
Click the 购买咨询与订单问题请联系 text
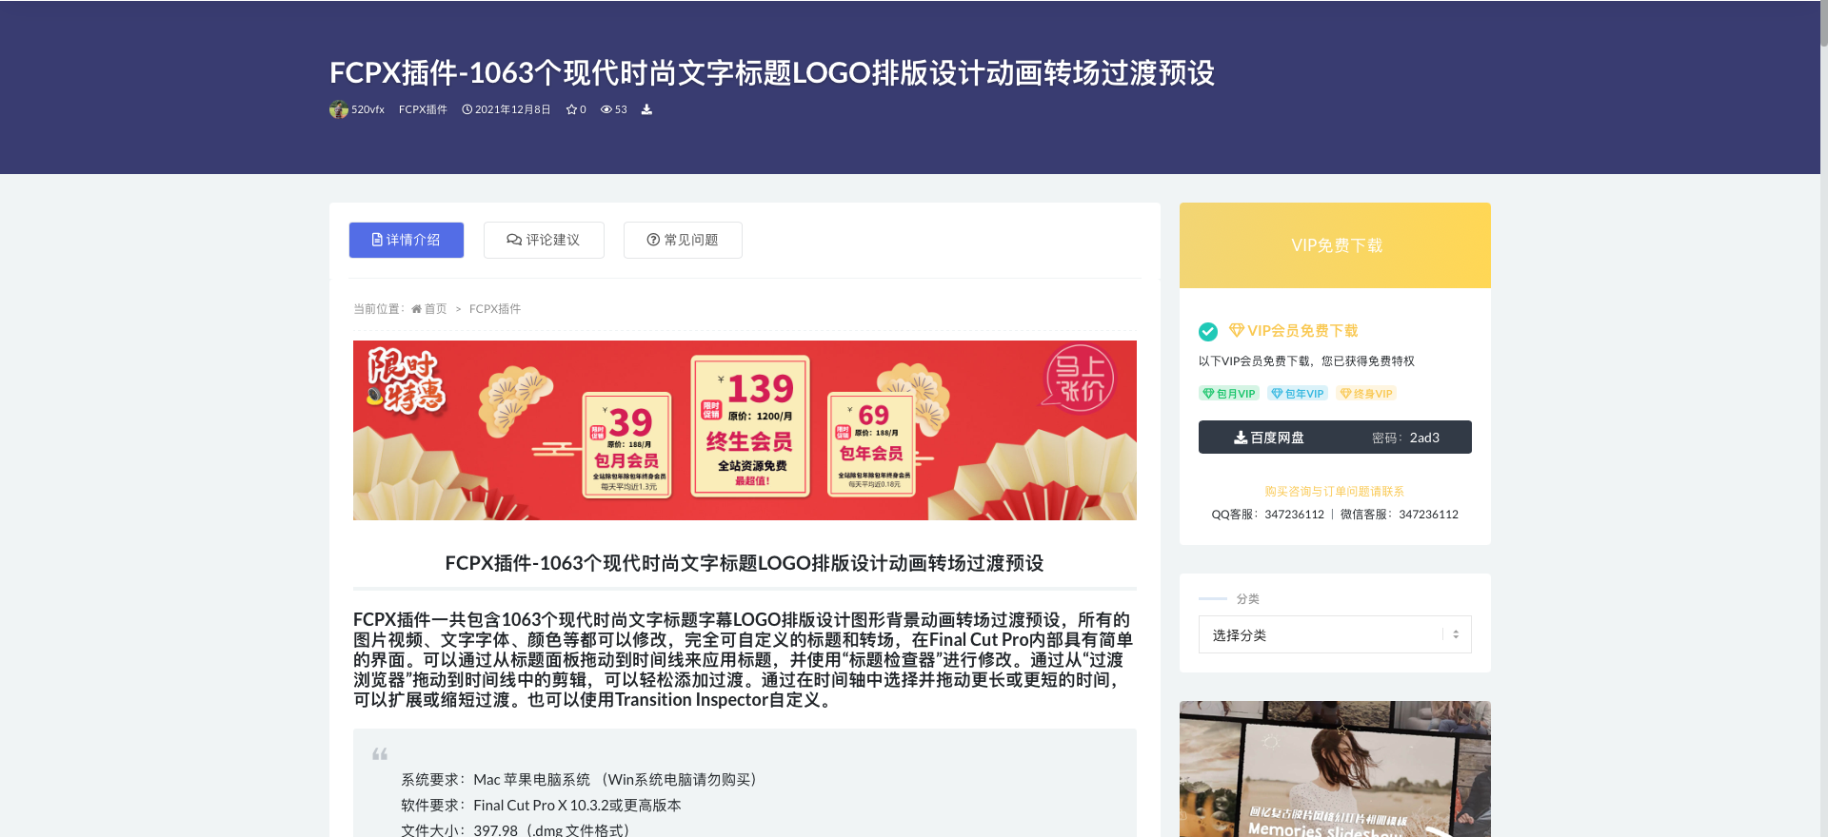click(x=1335, y=491)
